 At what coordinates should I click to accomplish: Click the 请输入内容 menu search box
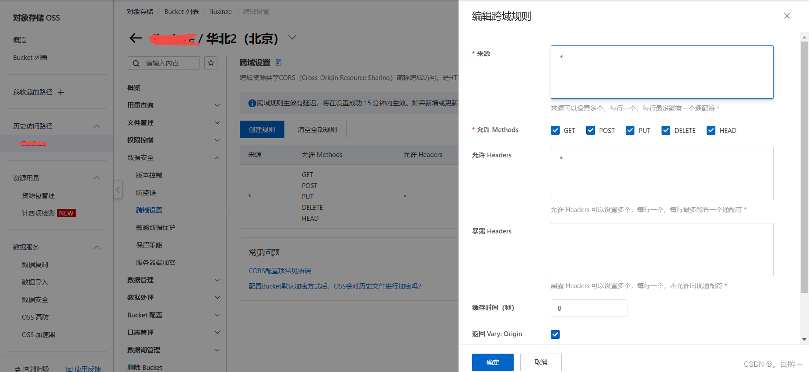[163, 63]
